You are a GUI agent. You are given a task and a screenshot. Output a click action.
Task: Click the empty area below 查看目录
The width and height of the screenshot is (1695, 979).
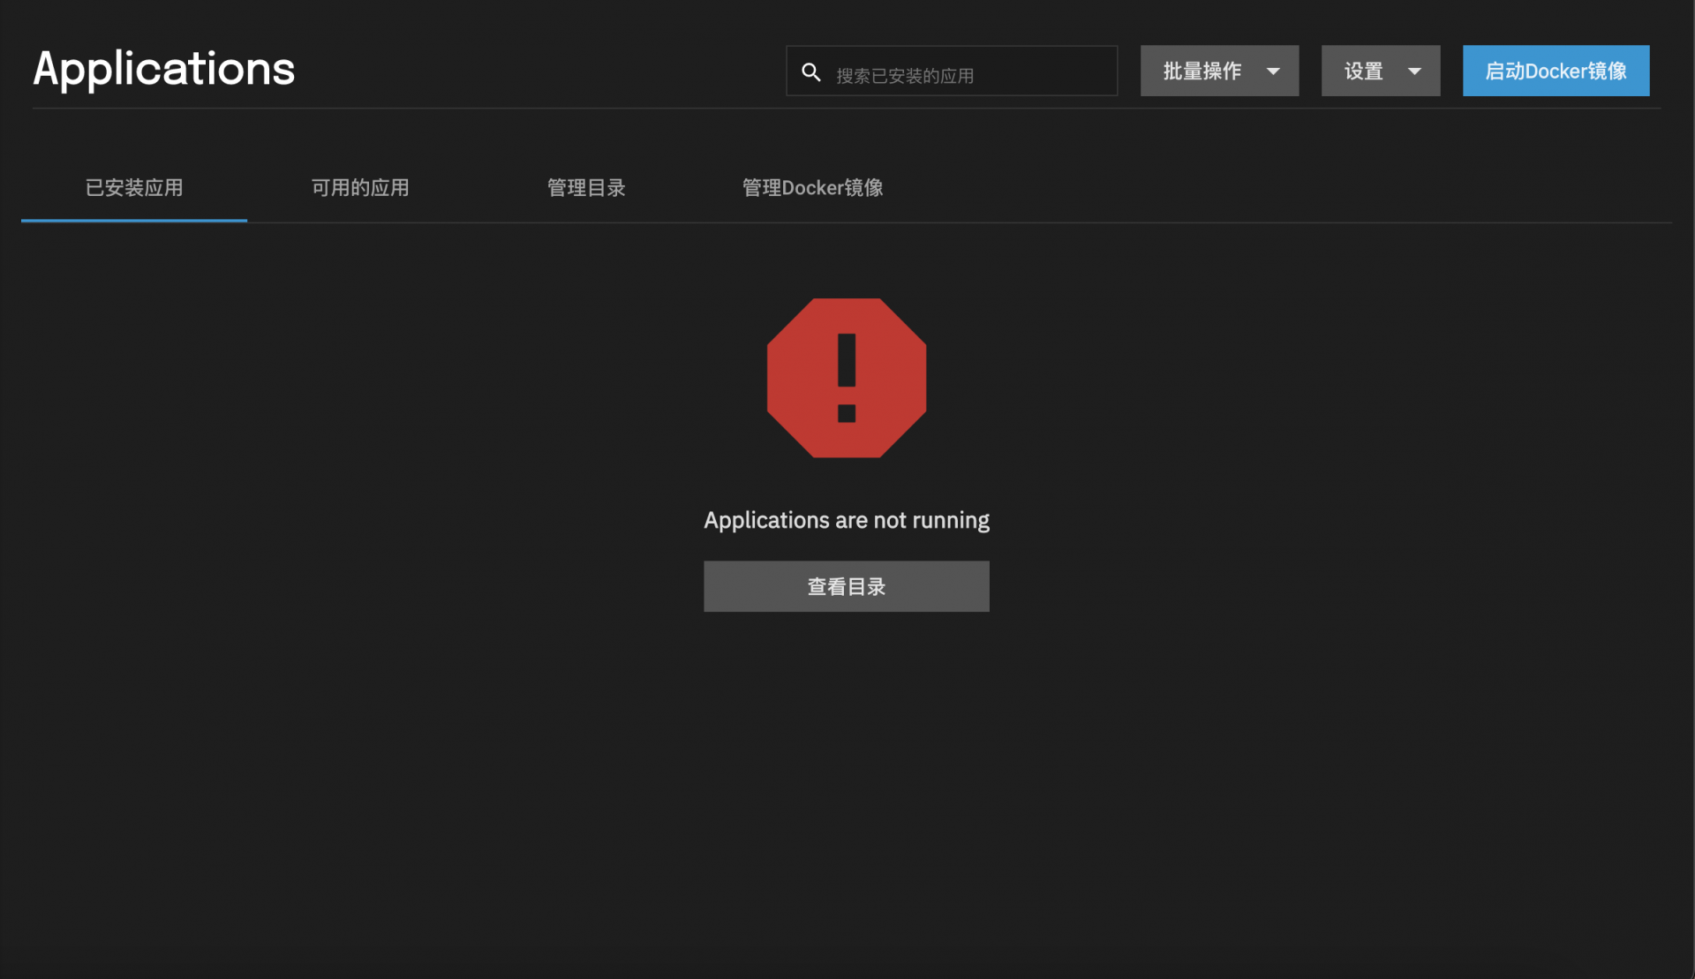tap(846, 777)
